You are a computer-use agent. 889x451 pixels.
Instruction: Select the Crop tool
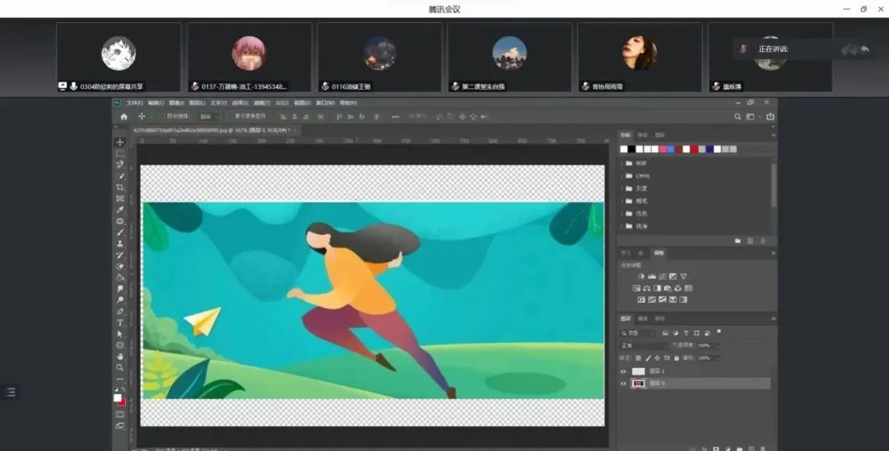120,188
